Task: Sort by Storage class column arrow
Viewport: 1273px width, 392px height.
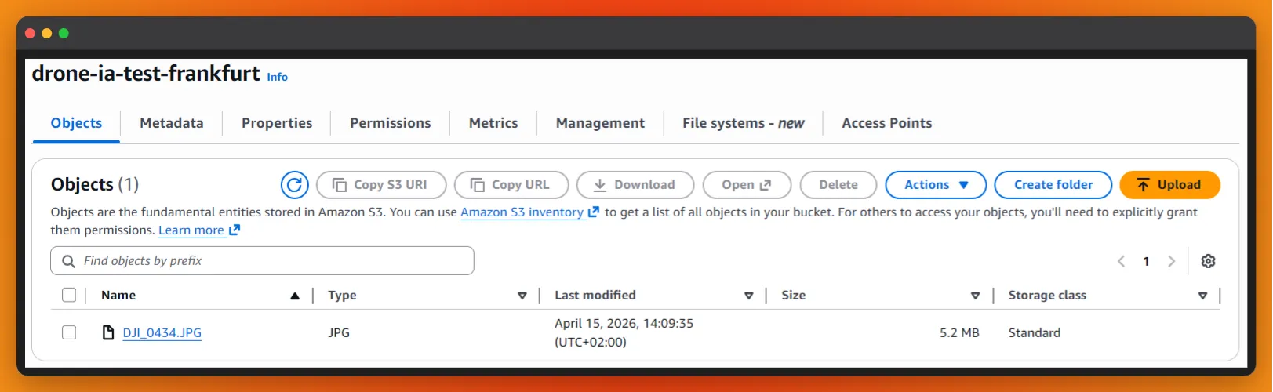Action: click(1202, 296)
